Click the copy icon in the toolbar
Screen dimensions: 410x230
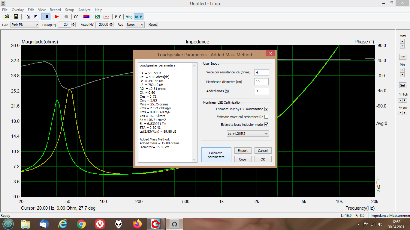coord(27,17)
